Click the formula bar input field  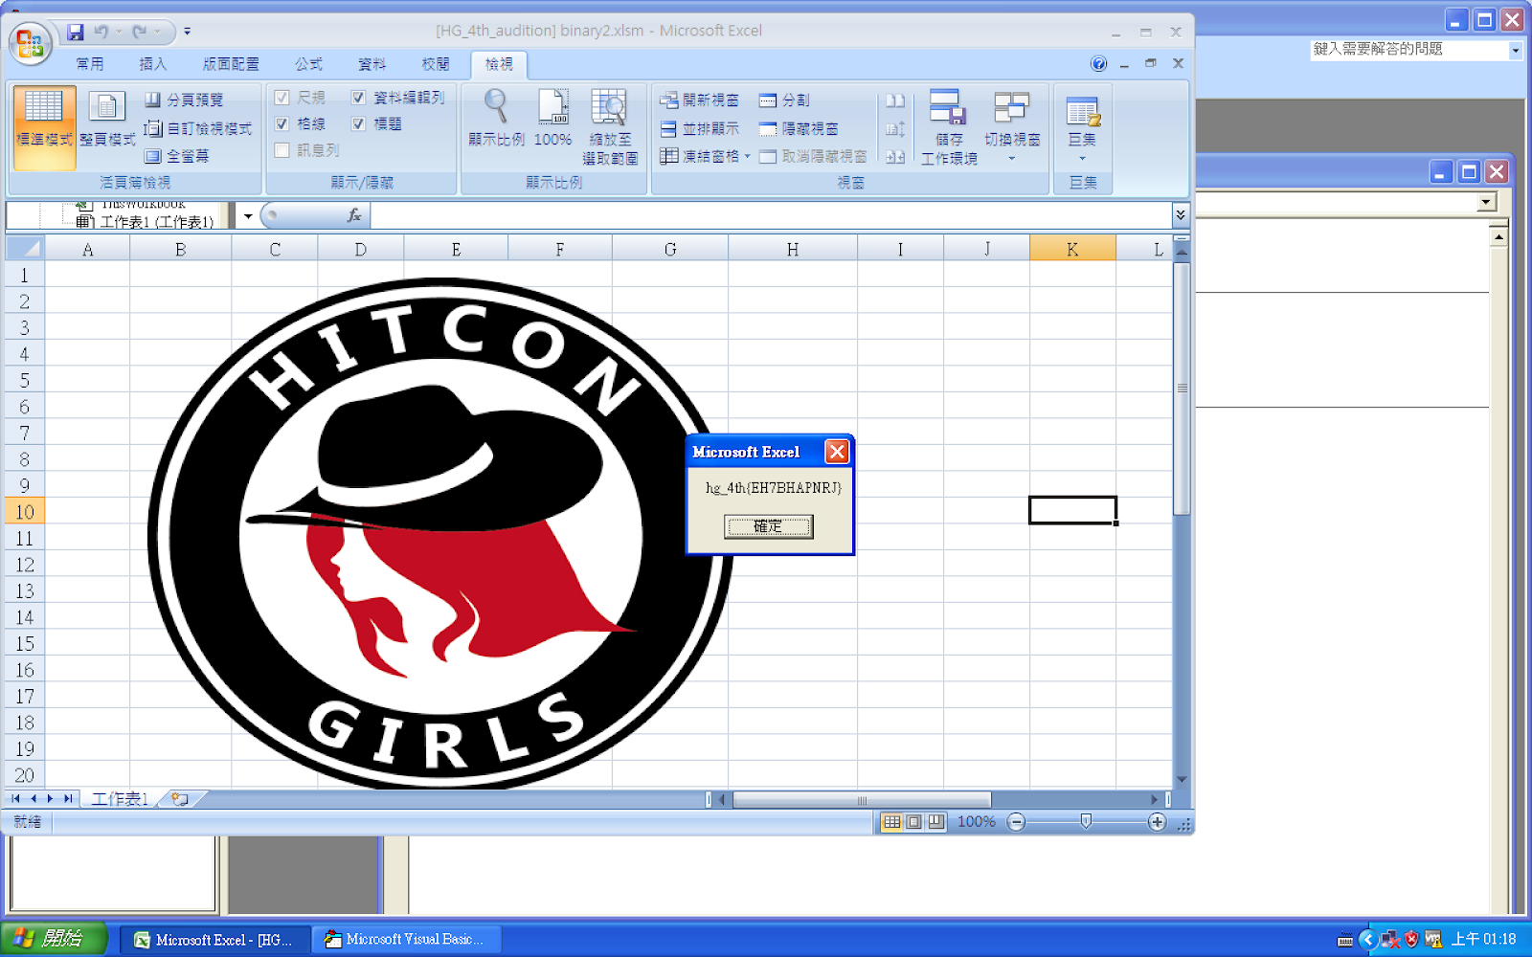771,215
